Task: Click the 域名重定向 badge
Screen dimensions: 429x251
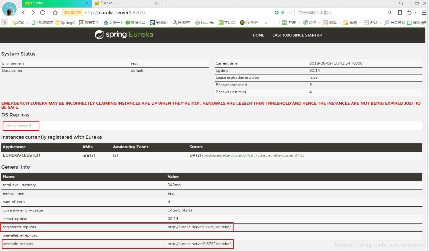Action: (x=73, y=13)
